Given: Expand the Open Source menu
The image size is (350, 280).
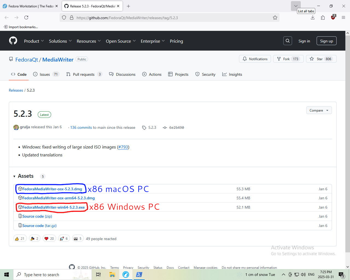Looking at the screenshot, I should click(x=121, y=41).
